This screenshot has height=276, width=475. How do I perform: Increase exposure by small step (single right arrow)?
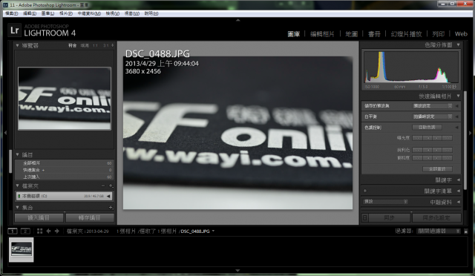[x=437, y=138]
